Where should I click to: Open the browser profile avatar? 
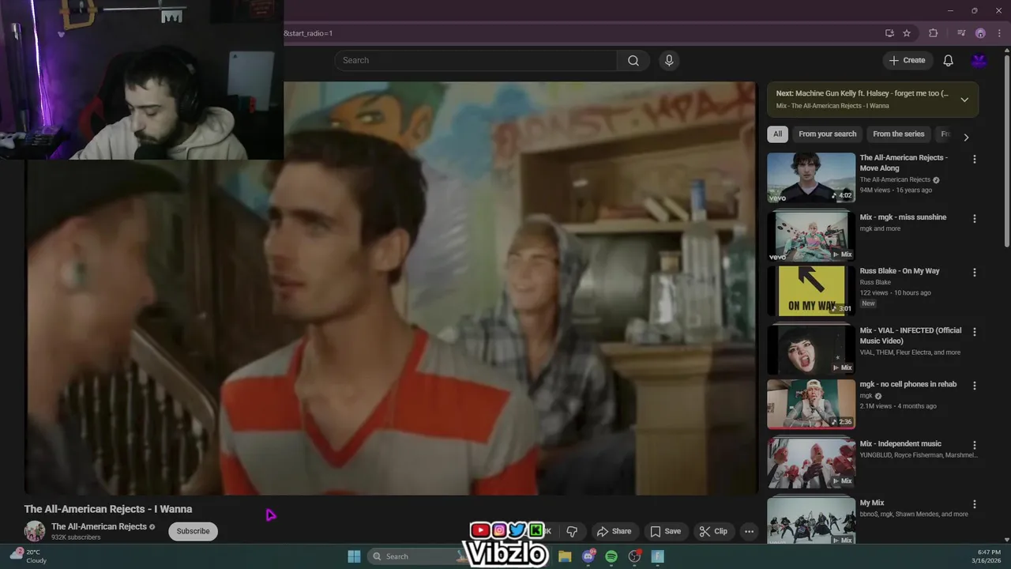click(x=980, y=33)
